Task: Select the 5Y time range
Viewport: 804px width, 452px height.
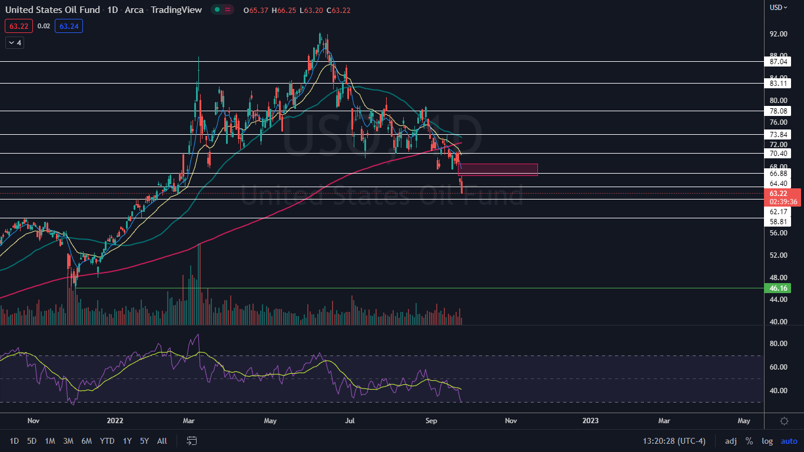Action: pos(145,441)
